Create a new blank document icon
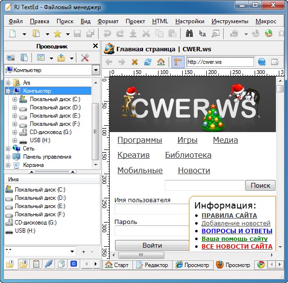This screenshot has width=288, height=283. click(x=13, y=34)
